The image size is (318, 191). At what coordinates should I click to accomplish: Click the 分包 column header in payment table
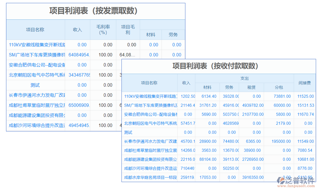tap(279, 87)
